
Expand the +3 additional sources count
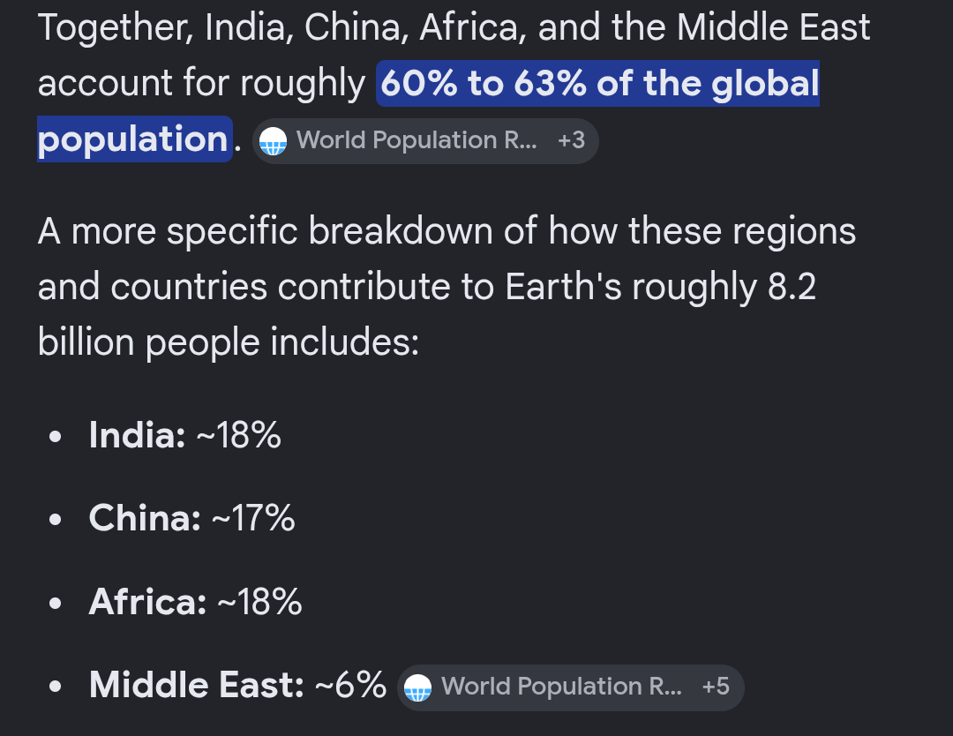571,140
